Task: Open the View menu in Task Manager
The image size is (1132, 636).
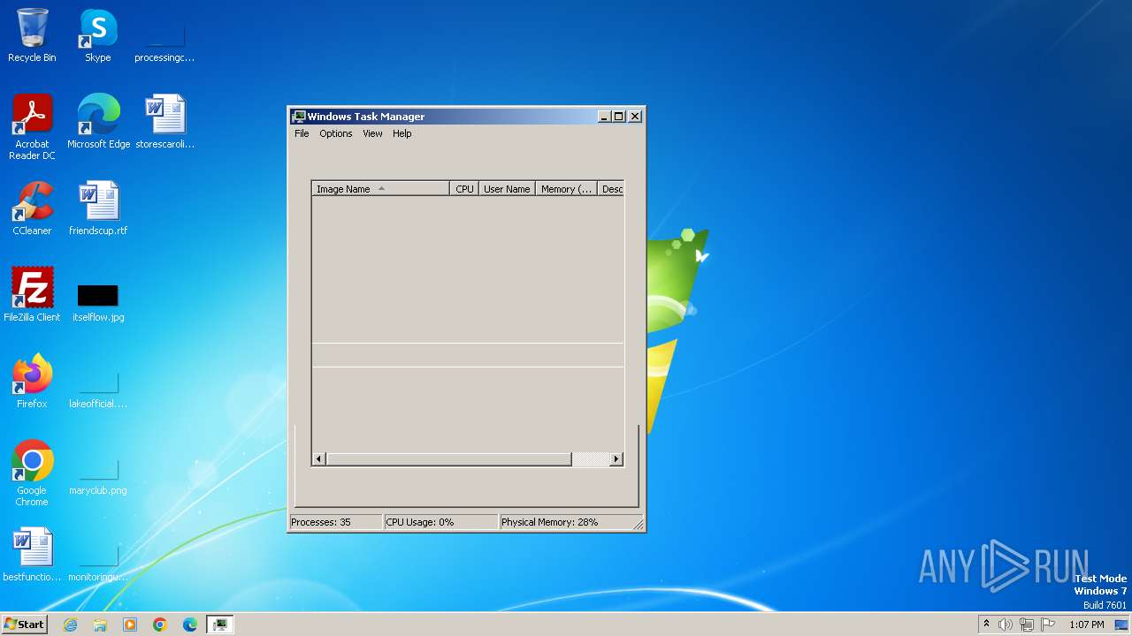Action: point(372,133)
